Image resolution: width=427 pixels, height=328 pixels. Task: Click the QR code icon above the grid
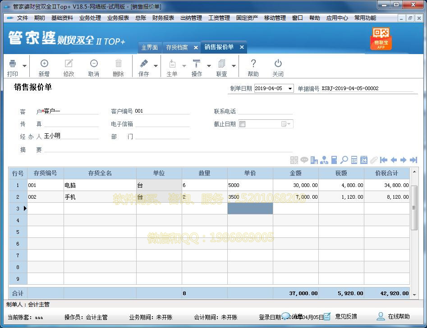pyautogui.click(x=294, y=159)
